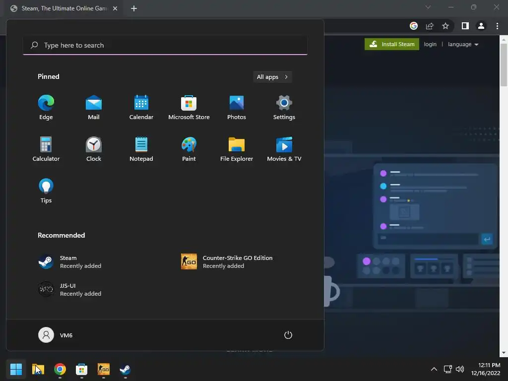The width and height of the screenshot is (508, 381).
Task: Open the Tips app
Action: click(x=46, y=191)
